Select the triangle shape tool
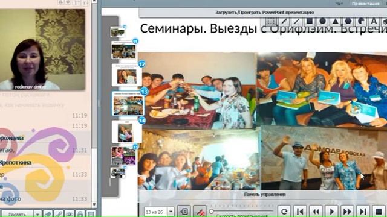 pos(335,22)
